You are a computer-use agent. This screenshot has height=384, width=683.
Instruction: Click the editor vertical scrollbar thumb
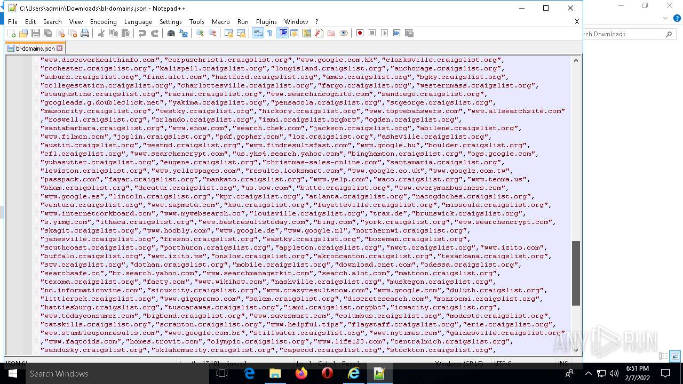pos(576,273)
